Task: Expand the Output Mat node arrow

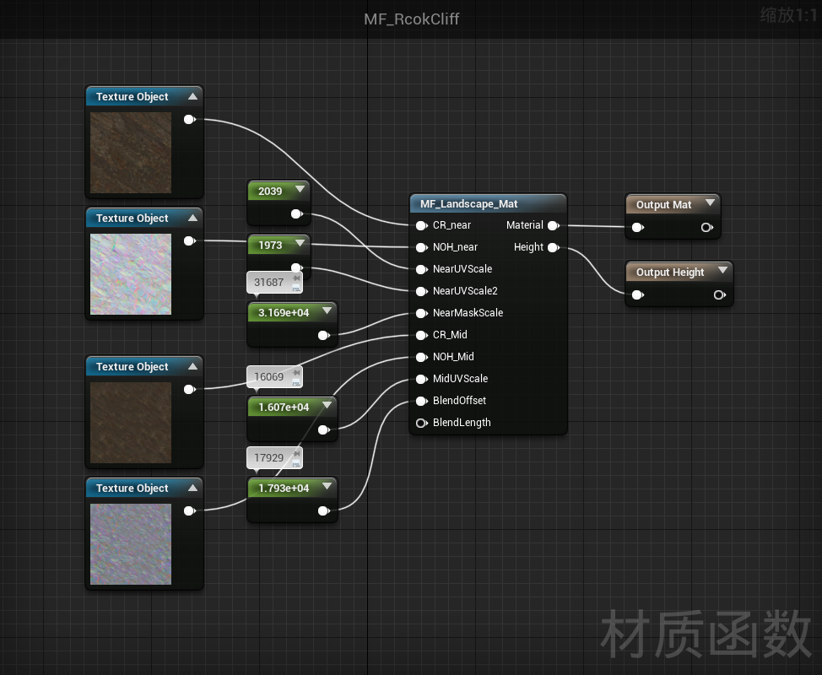Action: tap(710, 202)
